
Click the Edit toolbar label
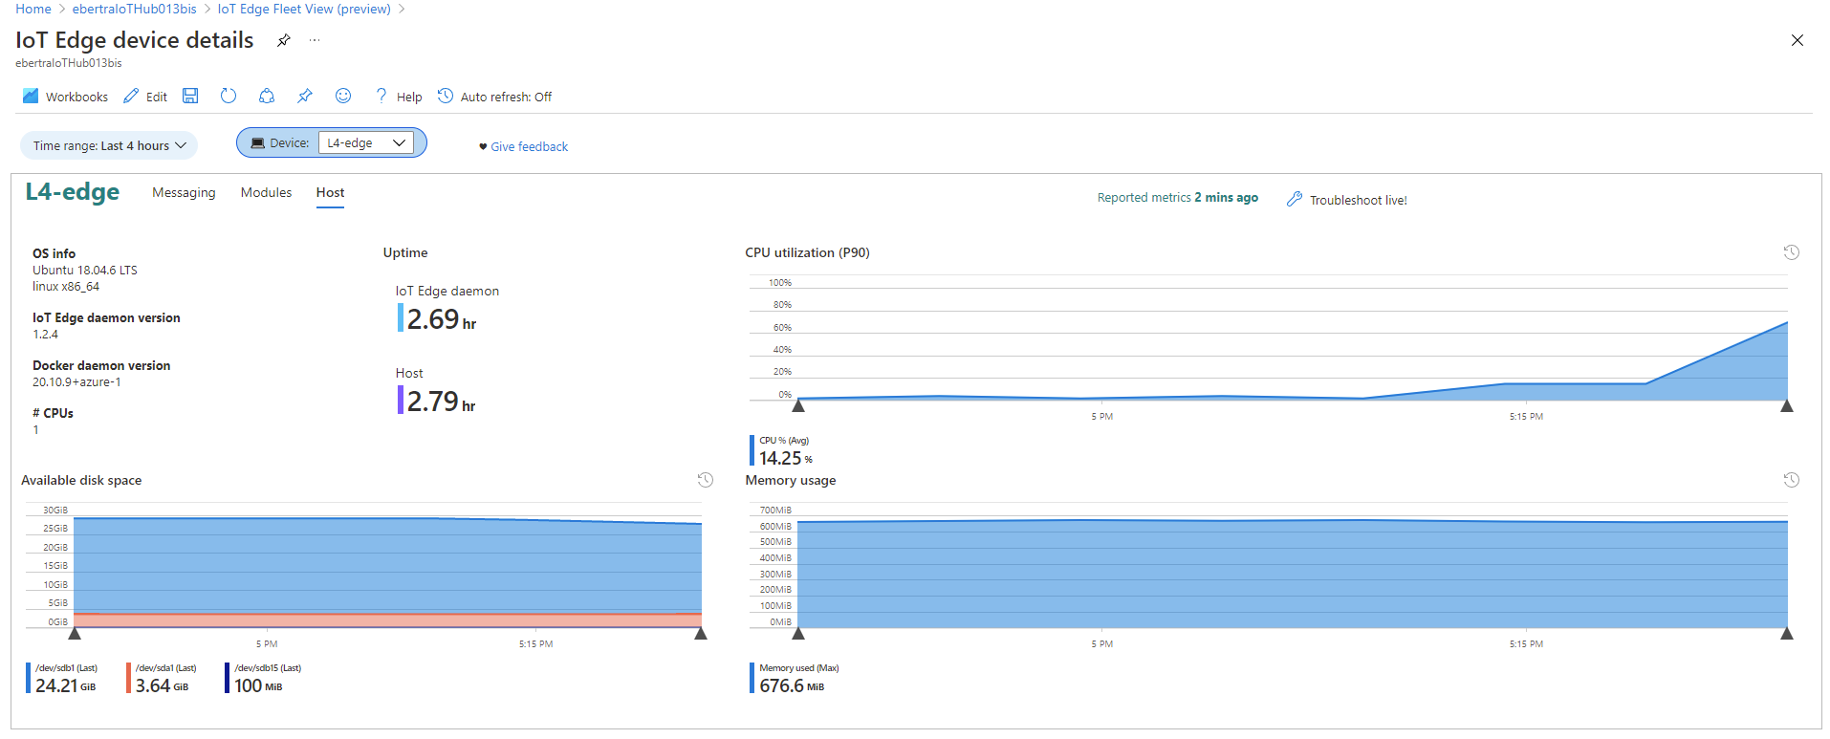(x=157, y=97)
